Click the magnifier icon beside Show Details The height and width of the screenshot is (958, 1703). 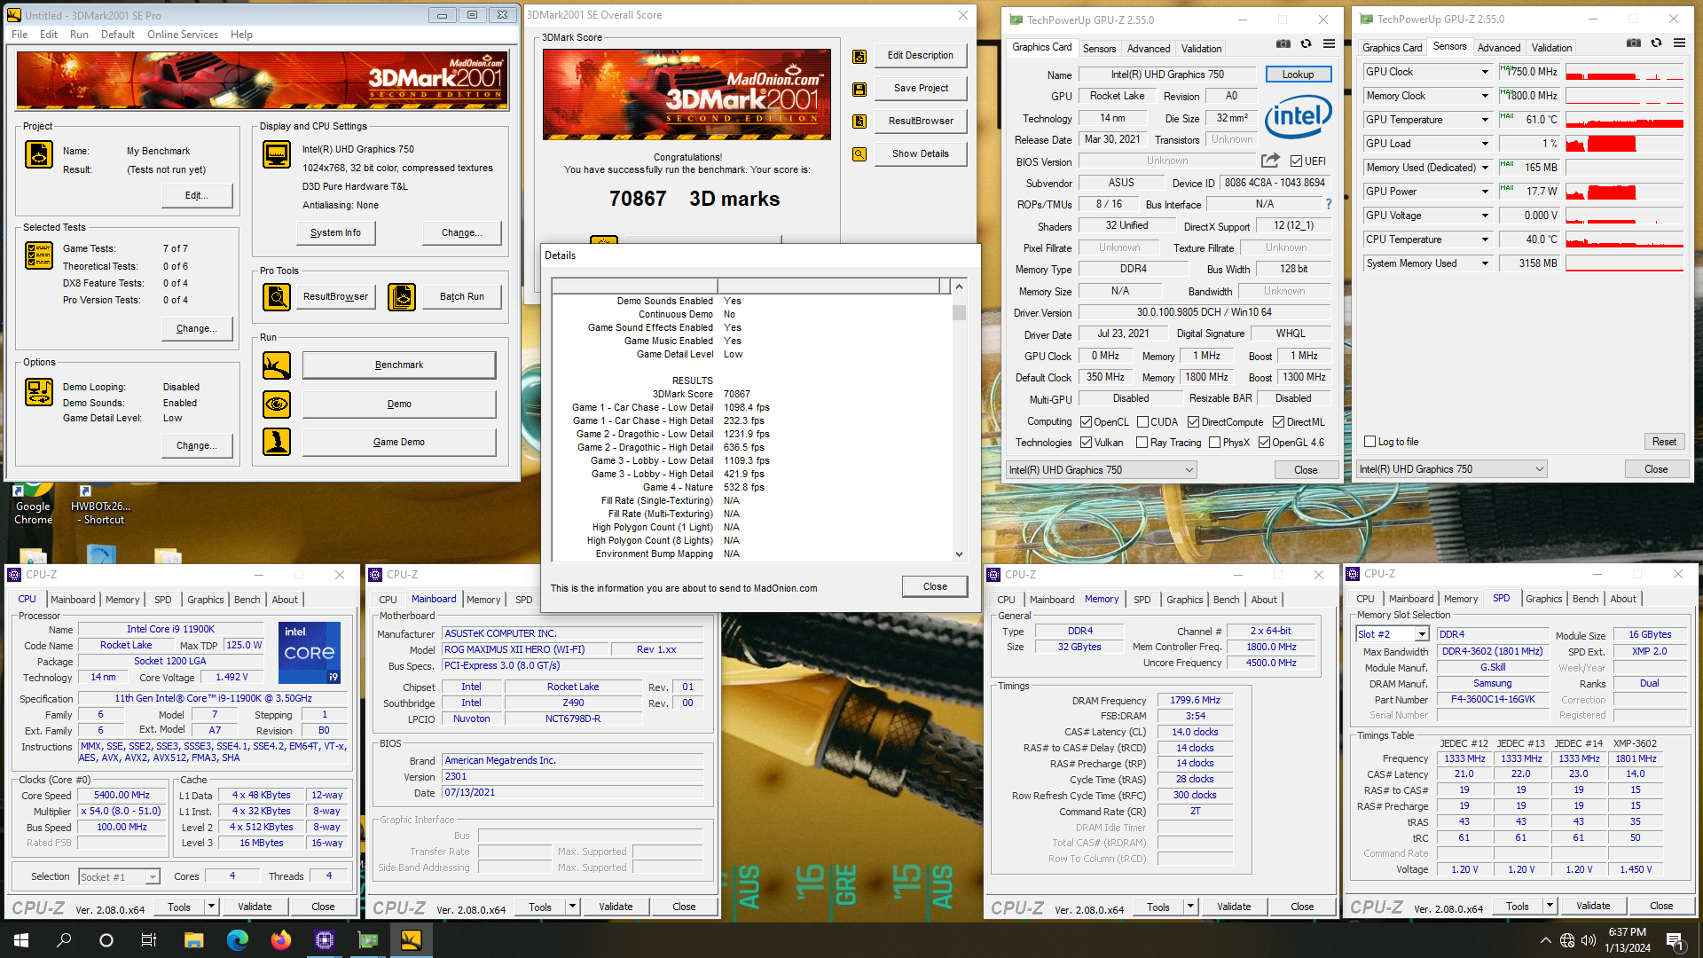tap(859, 154)
